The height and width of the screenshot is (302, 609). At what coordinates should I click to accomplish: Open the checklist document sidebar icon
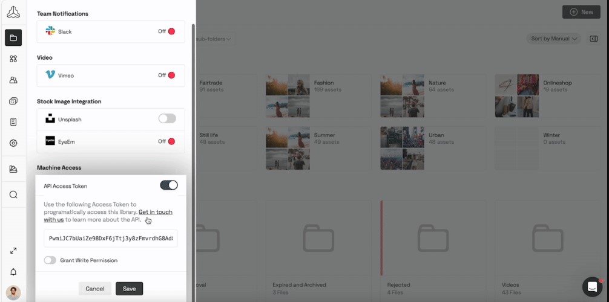(x=13, y=122)
